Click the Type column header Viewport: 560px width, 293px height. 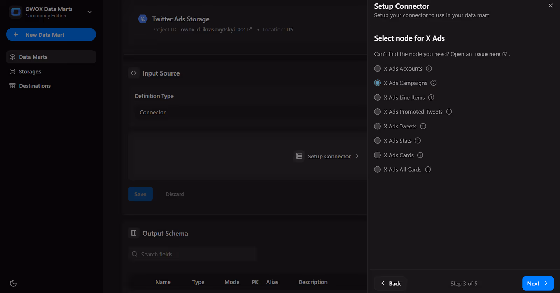coord(198,282)
